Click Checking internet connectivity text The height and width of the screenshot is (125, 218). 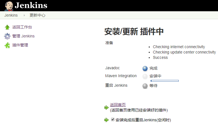point(179,47)
